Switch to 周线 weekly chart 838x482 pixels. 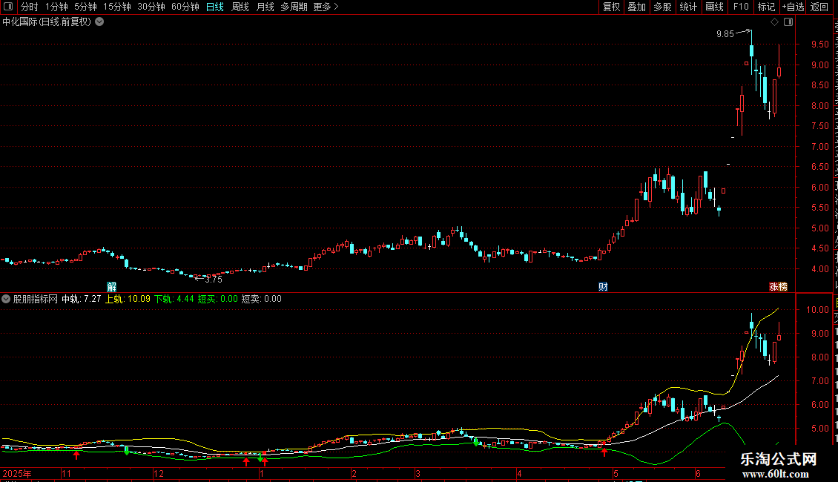click(x=240, y=7)
